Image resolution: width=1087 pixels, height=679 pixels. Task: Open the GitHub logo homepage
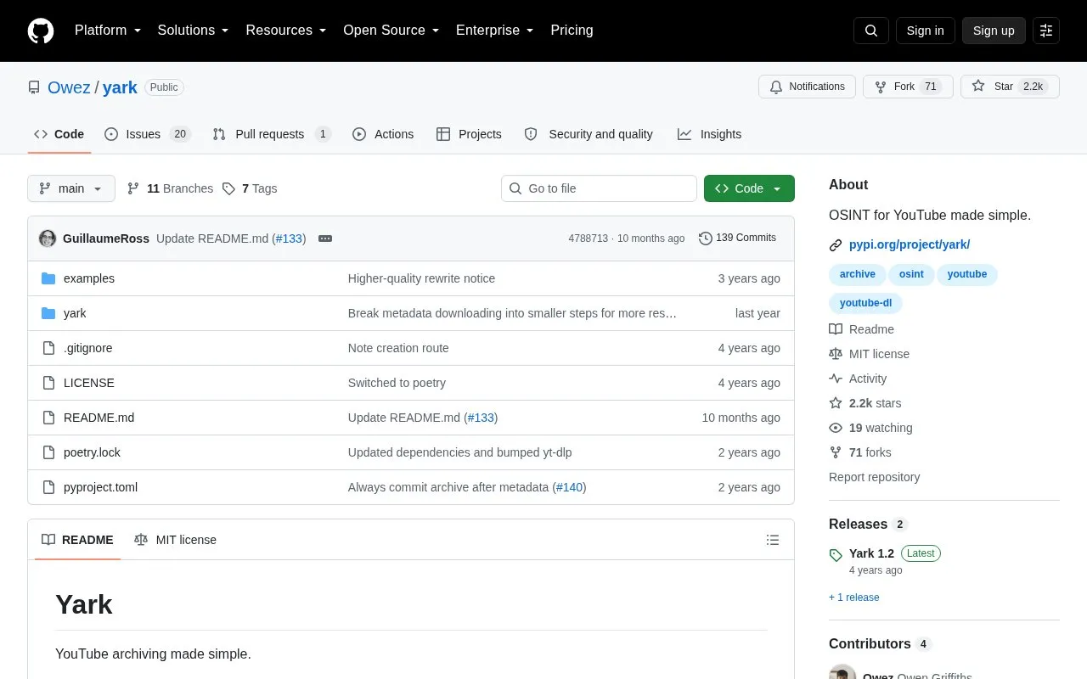coord(41,31)
